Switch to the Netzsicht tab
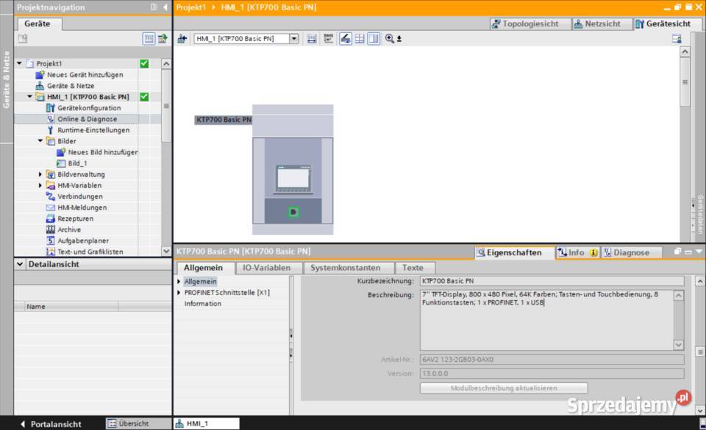The height and width of the screenshot is (430, 706). (602, 23)
